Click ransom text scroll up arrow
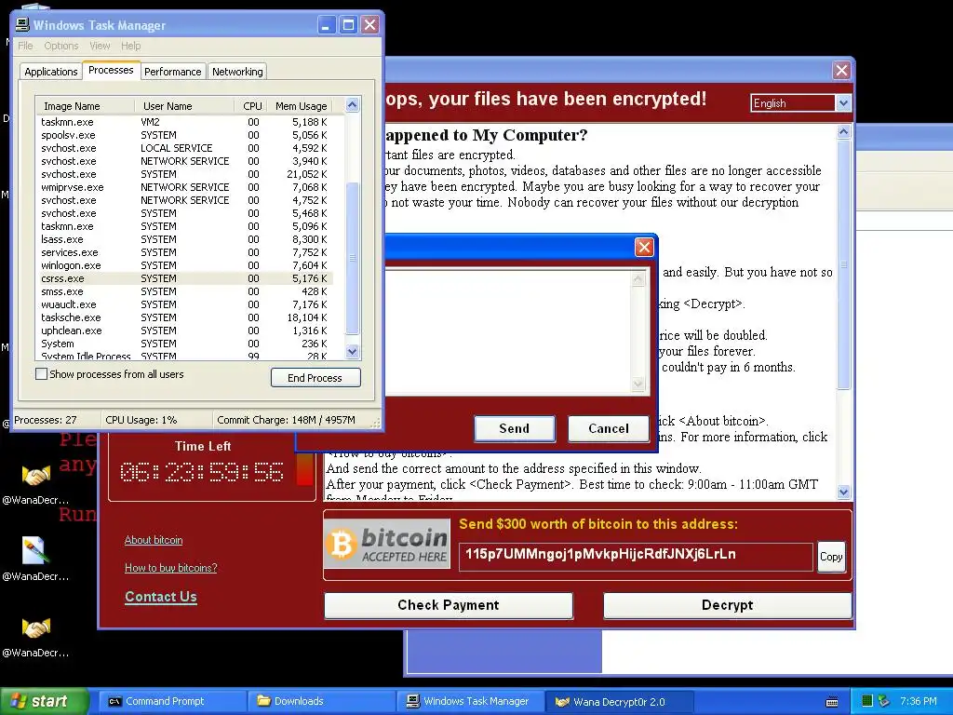The width and height of the screenshot is (953, 715). pos(843,131)
